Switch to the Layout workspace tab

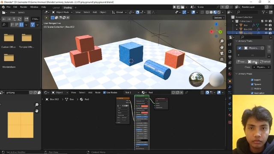coord(56,8)
